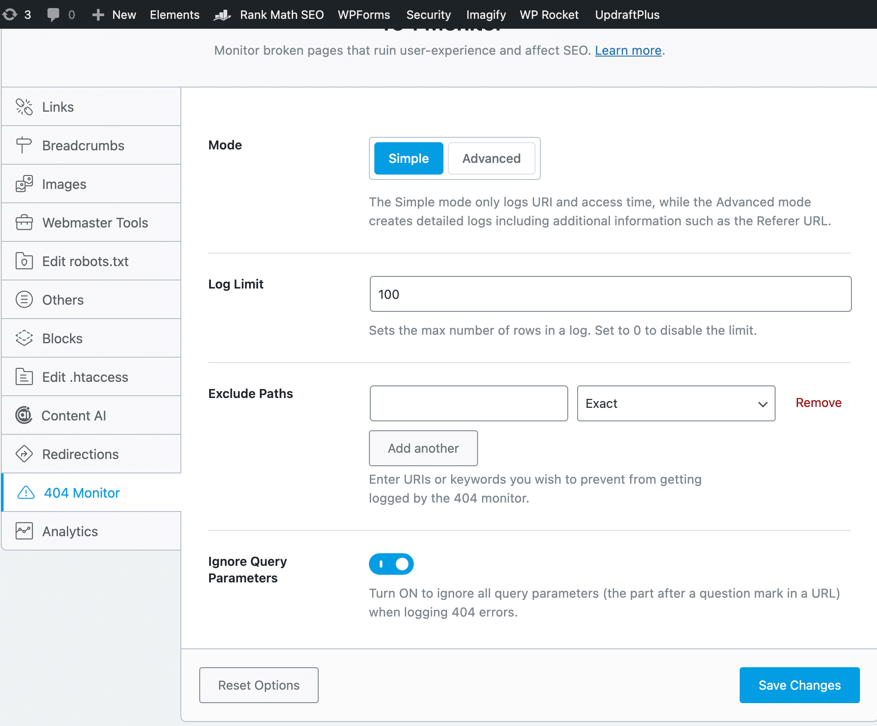Open the Exact match type dropdown
Viewport: 877px width, 726px height.
pos(676,403)
